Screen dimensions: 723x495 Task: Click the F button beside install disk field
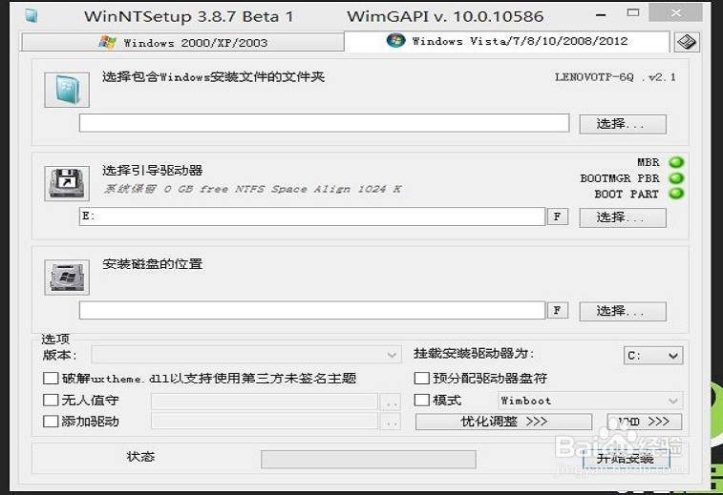click(x=558, y=310)
